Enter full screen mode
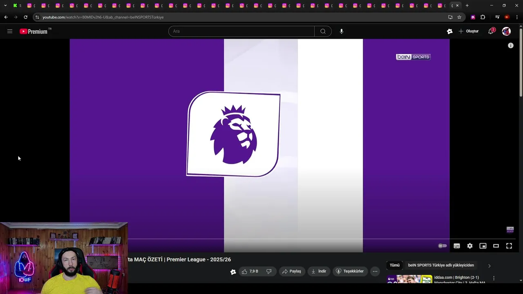 coord(509,246)
